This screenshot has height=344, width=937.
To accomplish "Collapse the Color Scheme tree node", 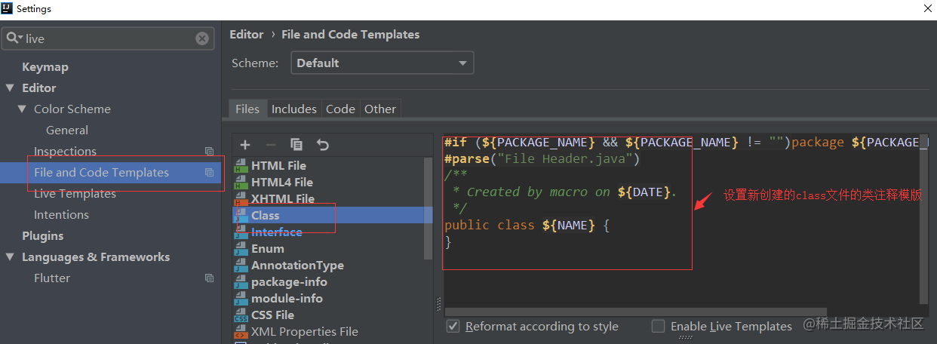I will tap(23, 109).
